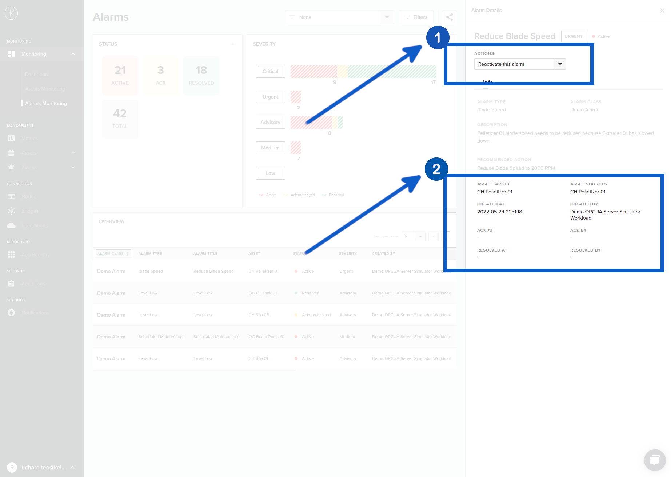
Task: Open Dashboard under the Monitoring menu
Action: [x=37, y=74]
